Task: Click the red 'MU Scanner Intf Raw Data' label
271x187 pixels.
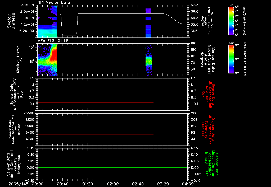Action: pyautogui.click(x=208, y=94)
